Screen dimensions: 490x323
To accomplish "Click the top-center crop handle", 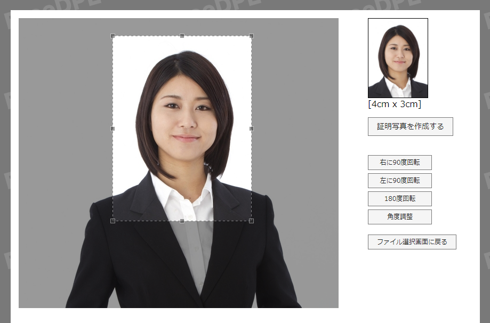I will [x=182, y=36].
